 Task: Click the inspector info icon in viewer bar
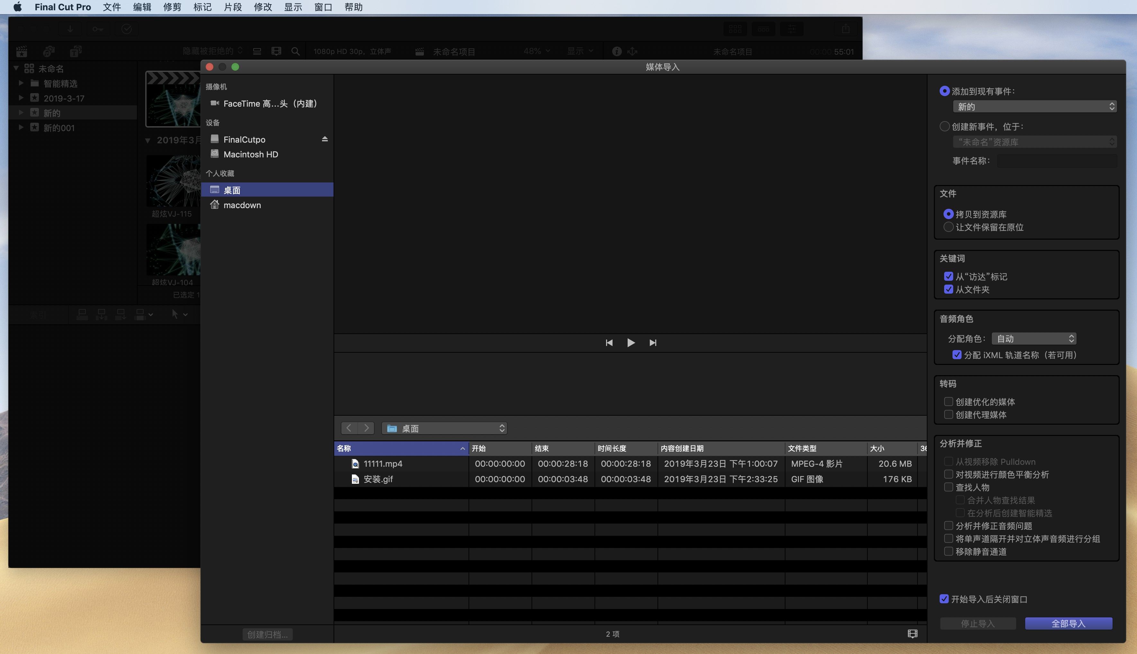tap(617, 51)
